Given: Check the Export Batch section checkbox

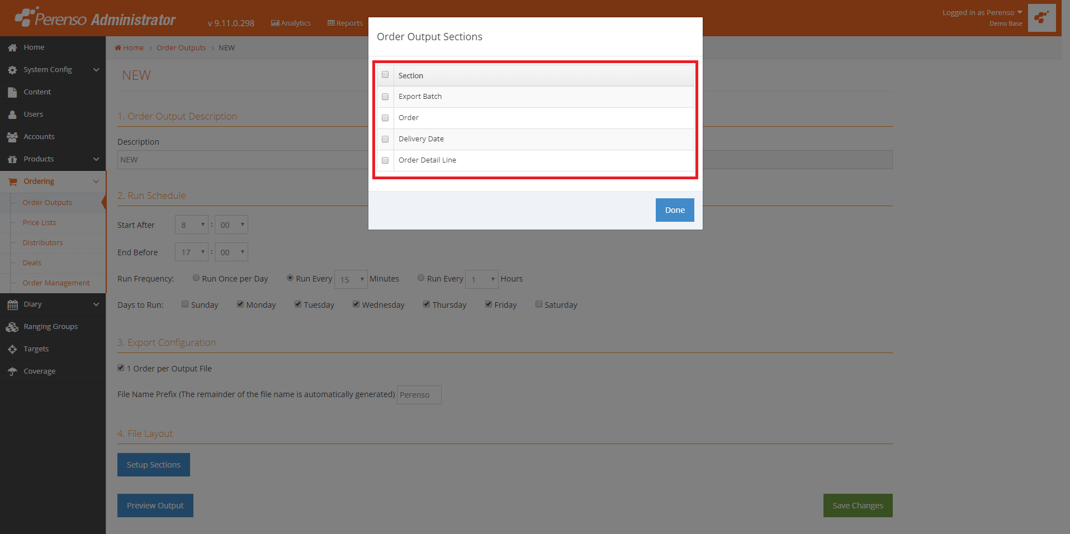Looking at the screenshot, I should click(x=385, y=97).
